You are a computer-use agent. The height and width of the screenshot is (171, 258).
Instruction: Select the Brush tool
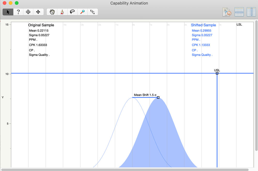(x=62, y=12)
